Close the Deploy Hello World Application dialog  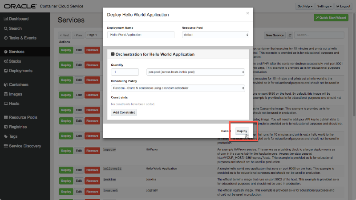[247, 13]
